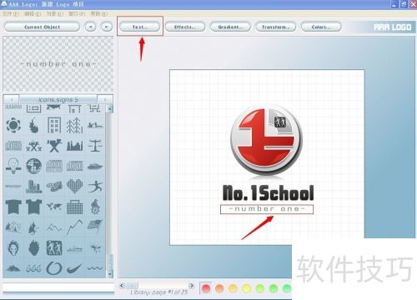Click icon list scrollbar down arrow
Image resolution: width=417 pixels, height=300 pixels.
110,274
